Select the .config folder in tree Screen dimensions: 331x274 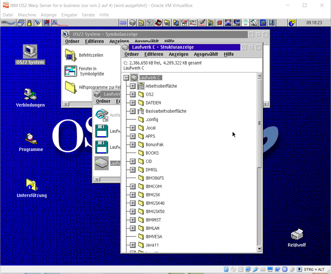pyautogui.click(x=148, y=119)
